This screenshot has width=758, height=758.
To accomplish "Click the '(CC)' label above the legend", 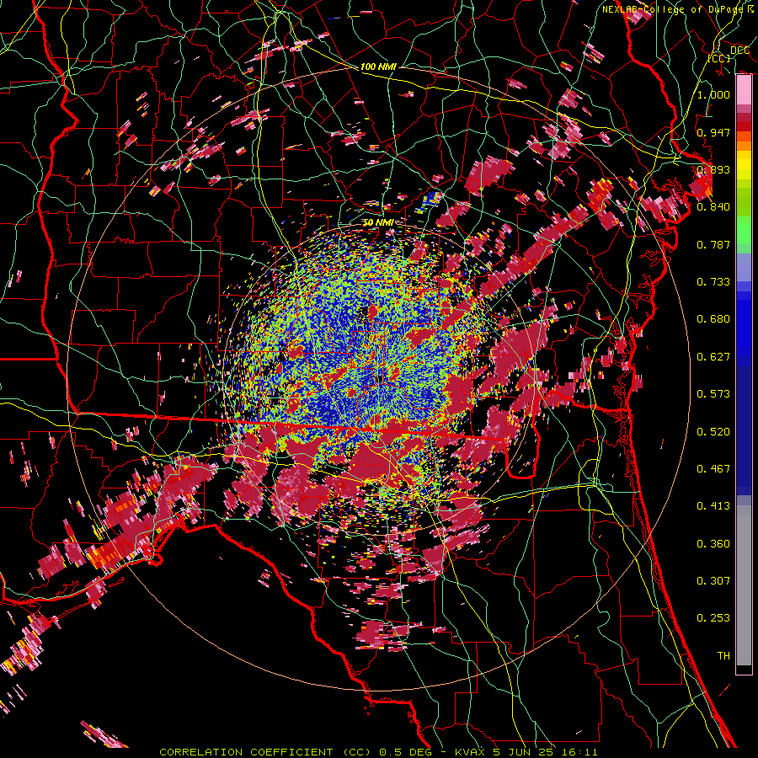I will click(719, 58).
